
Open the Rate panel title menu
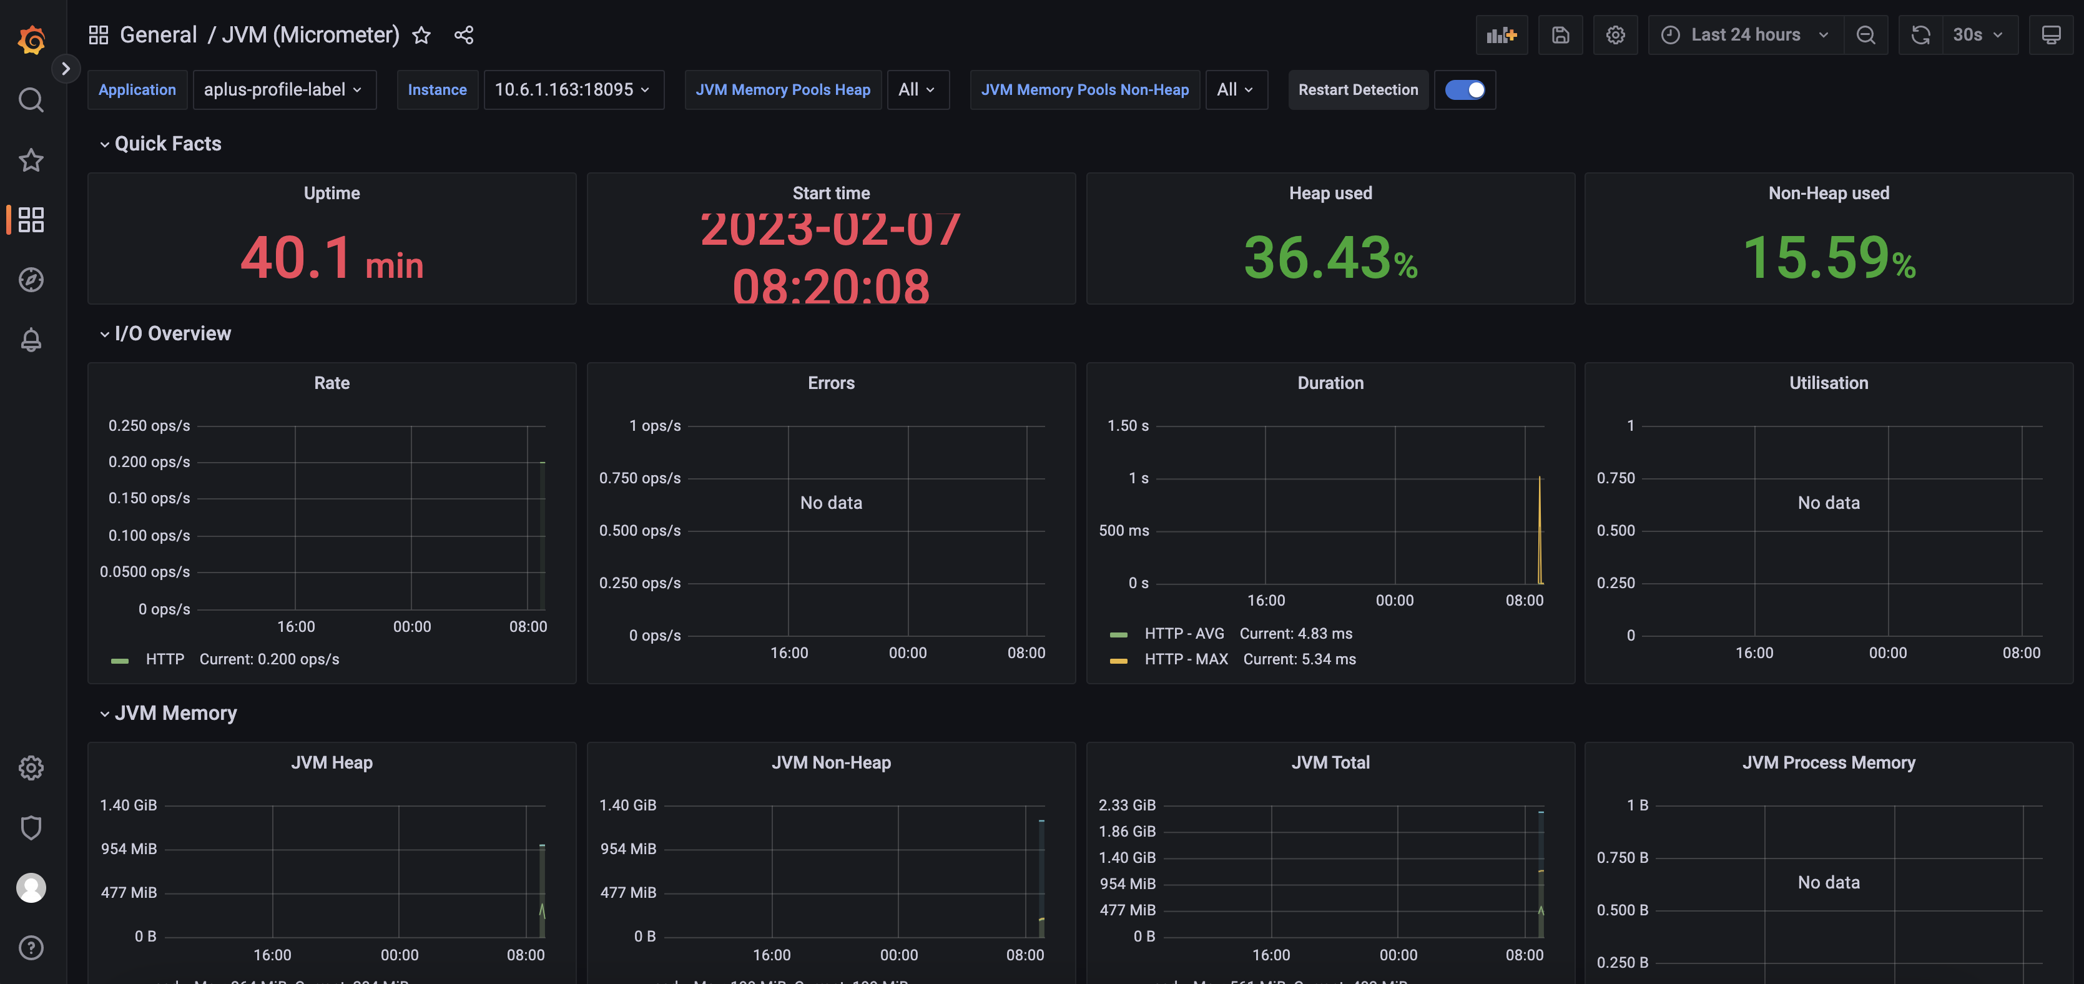pos(332,383)
